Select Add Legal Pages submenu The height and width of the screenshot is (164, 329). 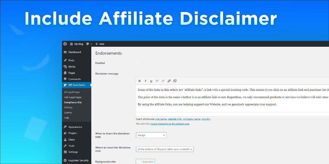(73, 97)
